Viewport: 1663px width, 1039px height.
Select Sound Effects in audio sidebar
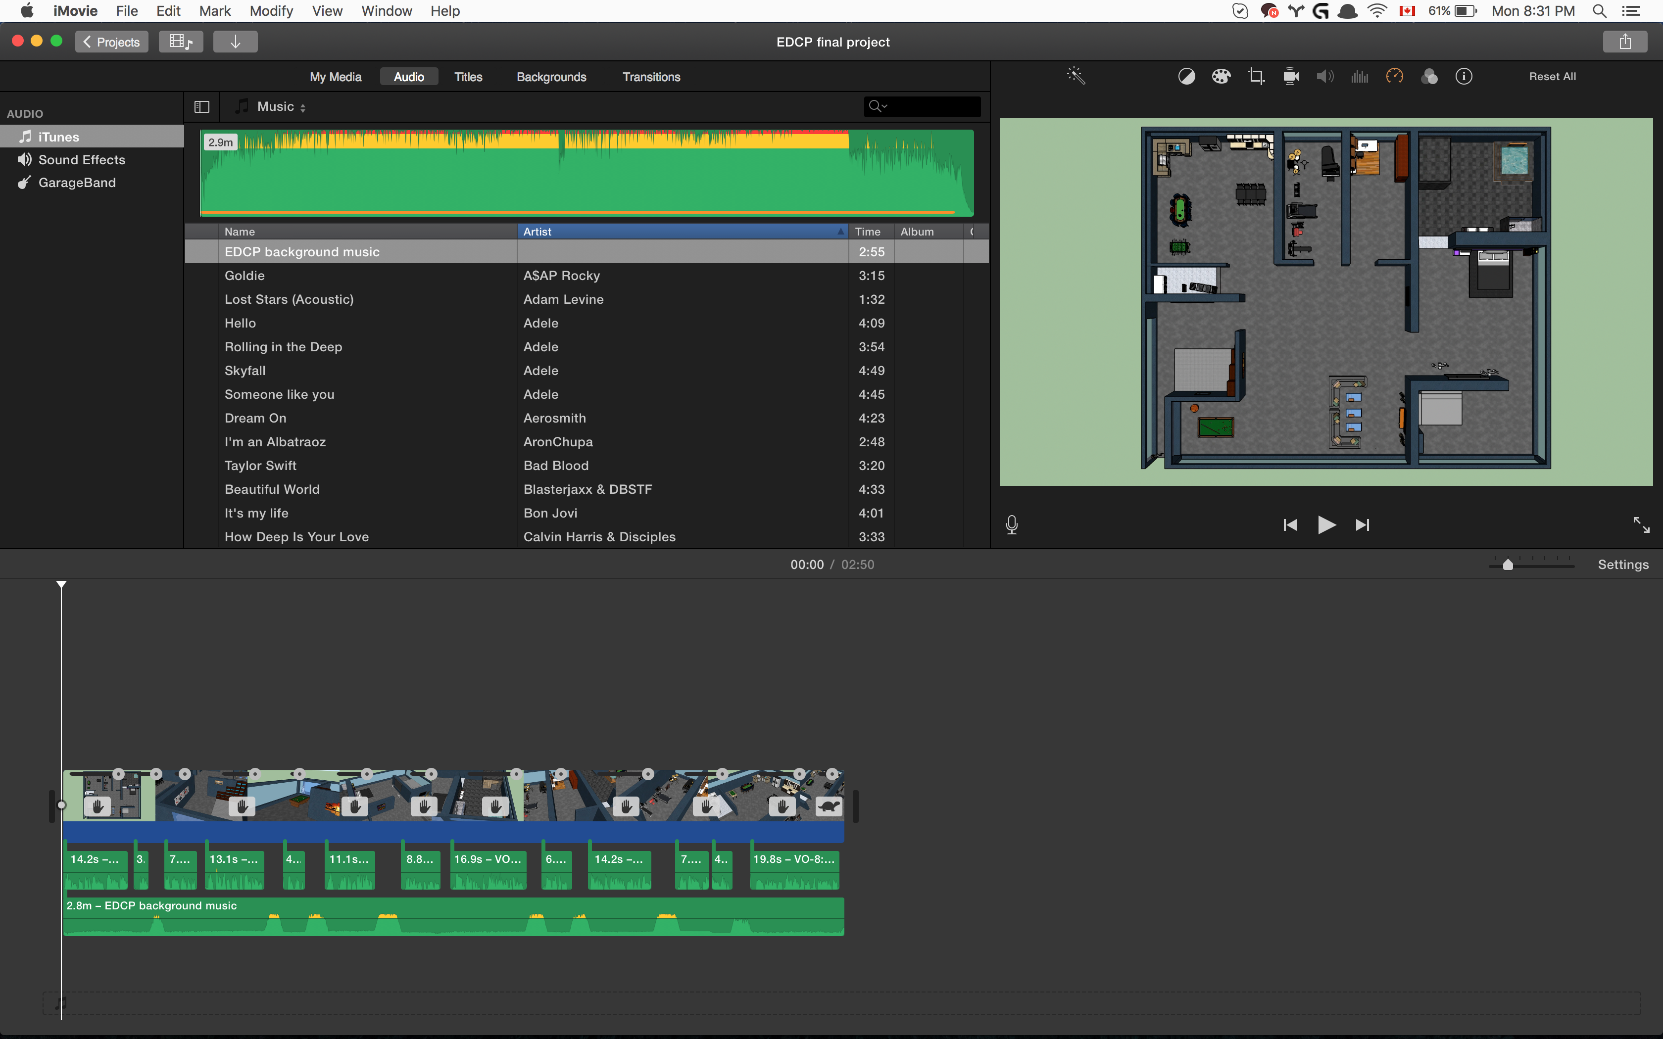92,159
